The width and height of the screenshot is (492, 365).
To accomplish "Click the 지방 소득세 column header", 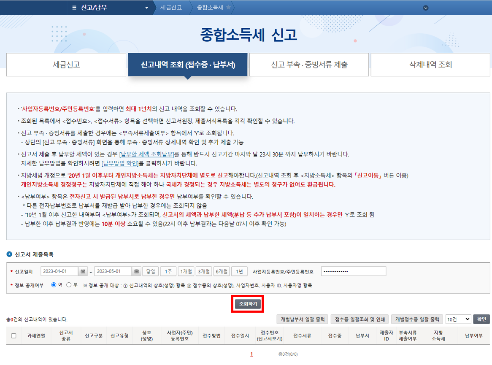I will 438,336.
